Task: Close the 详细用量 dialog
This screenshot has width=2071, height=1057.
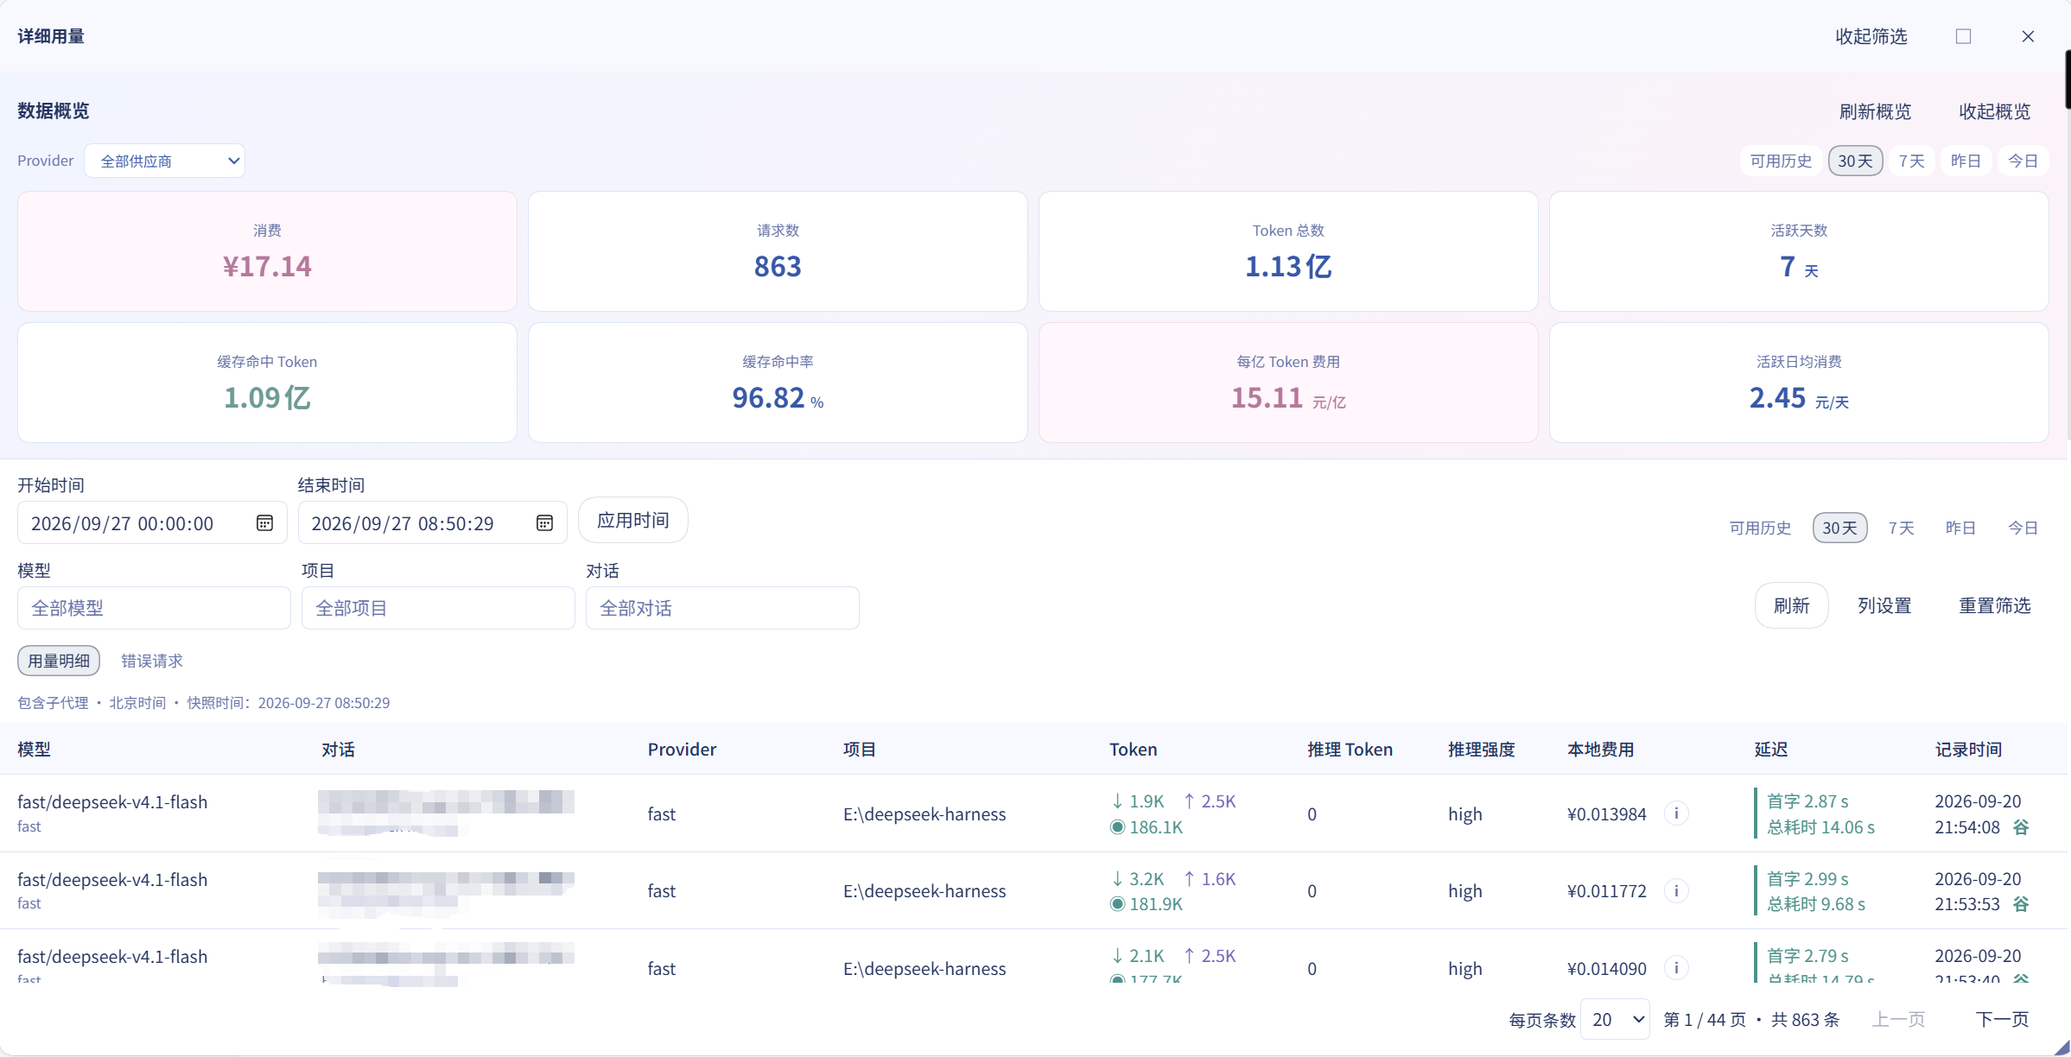Action: [2028, 36]
